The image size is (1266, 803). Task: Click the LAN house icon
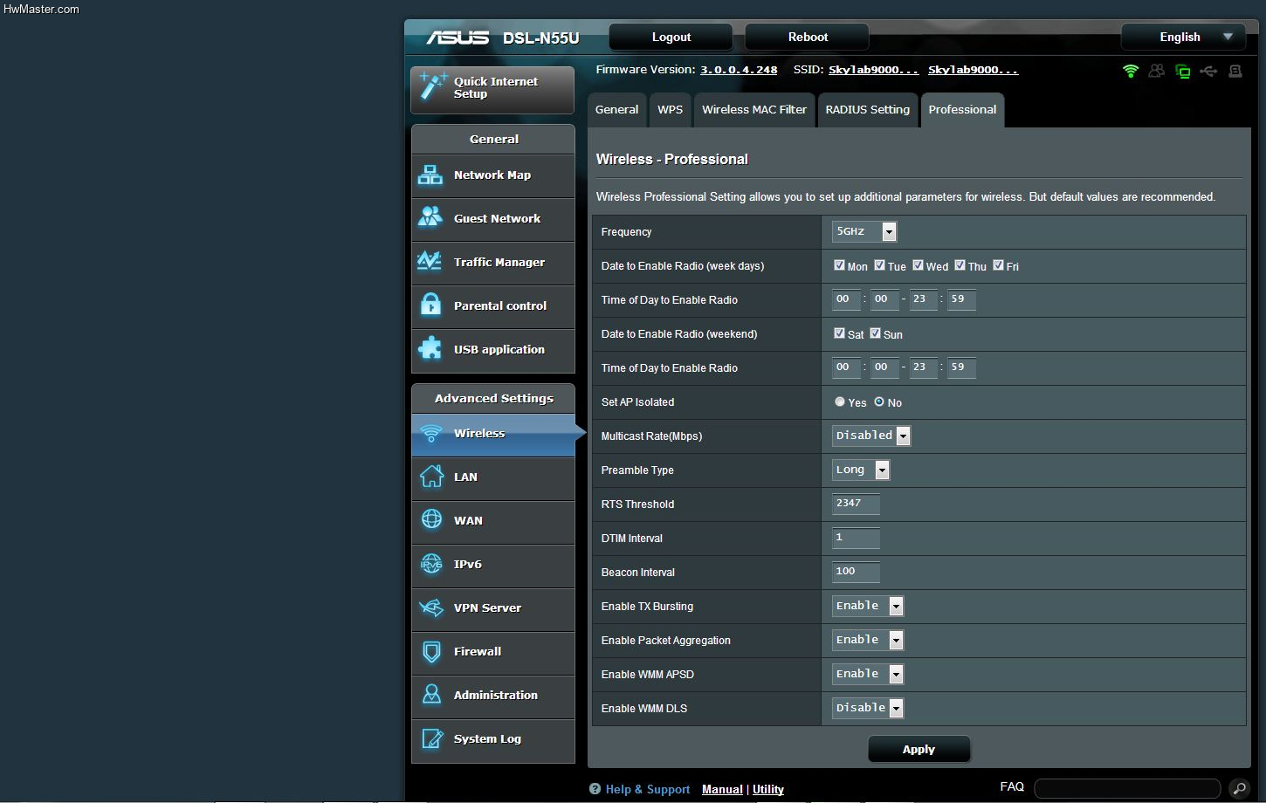(x=431, y=476)
